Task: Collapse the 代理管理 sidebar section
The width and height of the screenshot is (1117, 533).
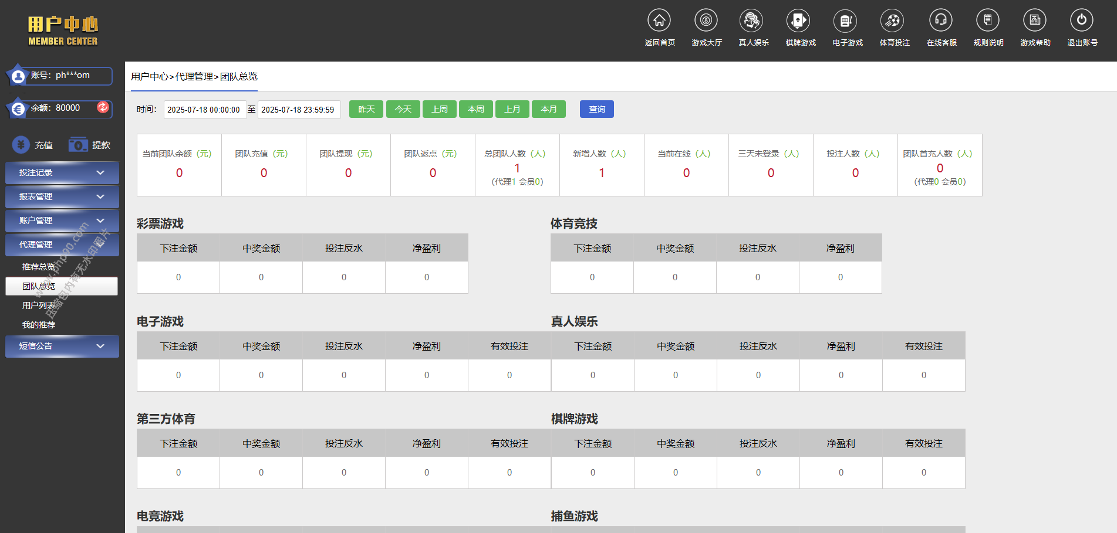Action: point(62,245)
